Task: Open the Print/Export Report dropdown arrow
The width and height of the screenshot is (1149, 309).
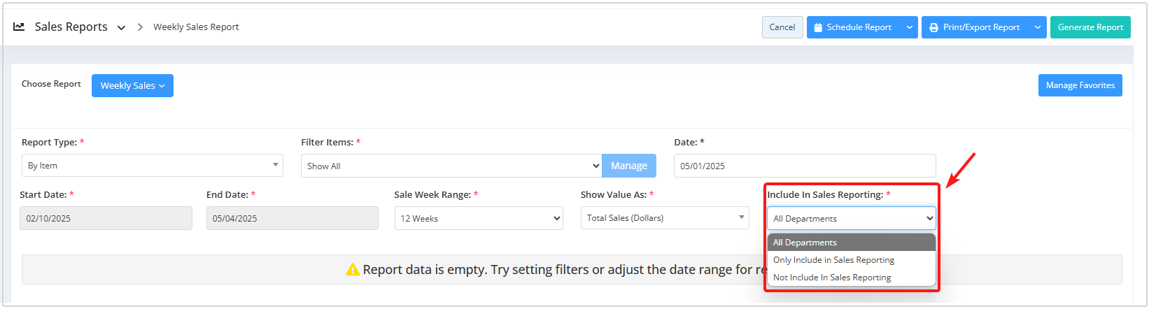Action: coord(1038,27)
